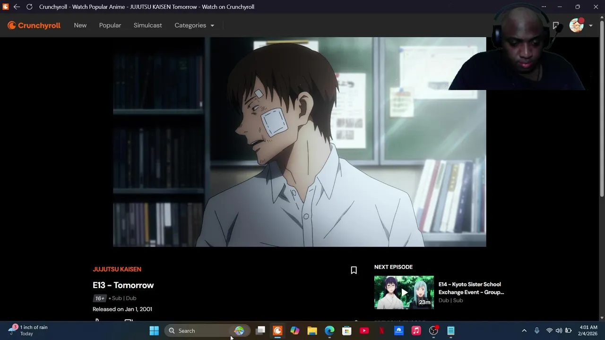The width and height of the screenshot is (605, 340).
Task: Open Wi-Fi network settings in tray
Action: [x=549, y=331]
